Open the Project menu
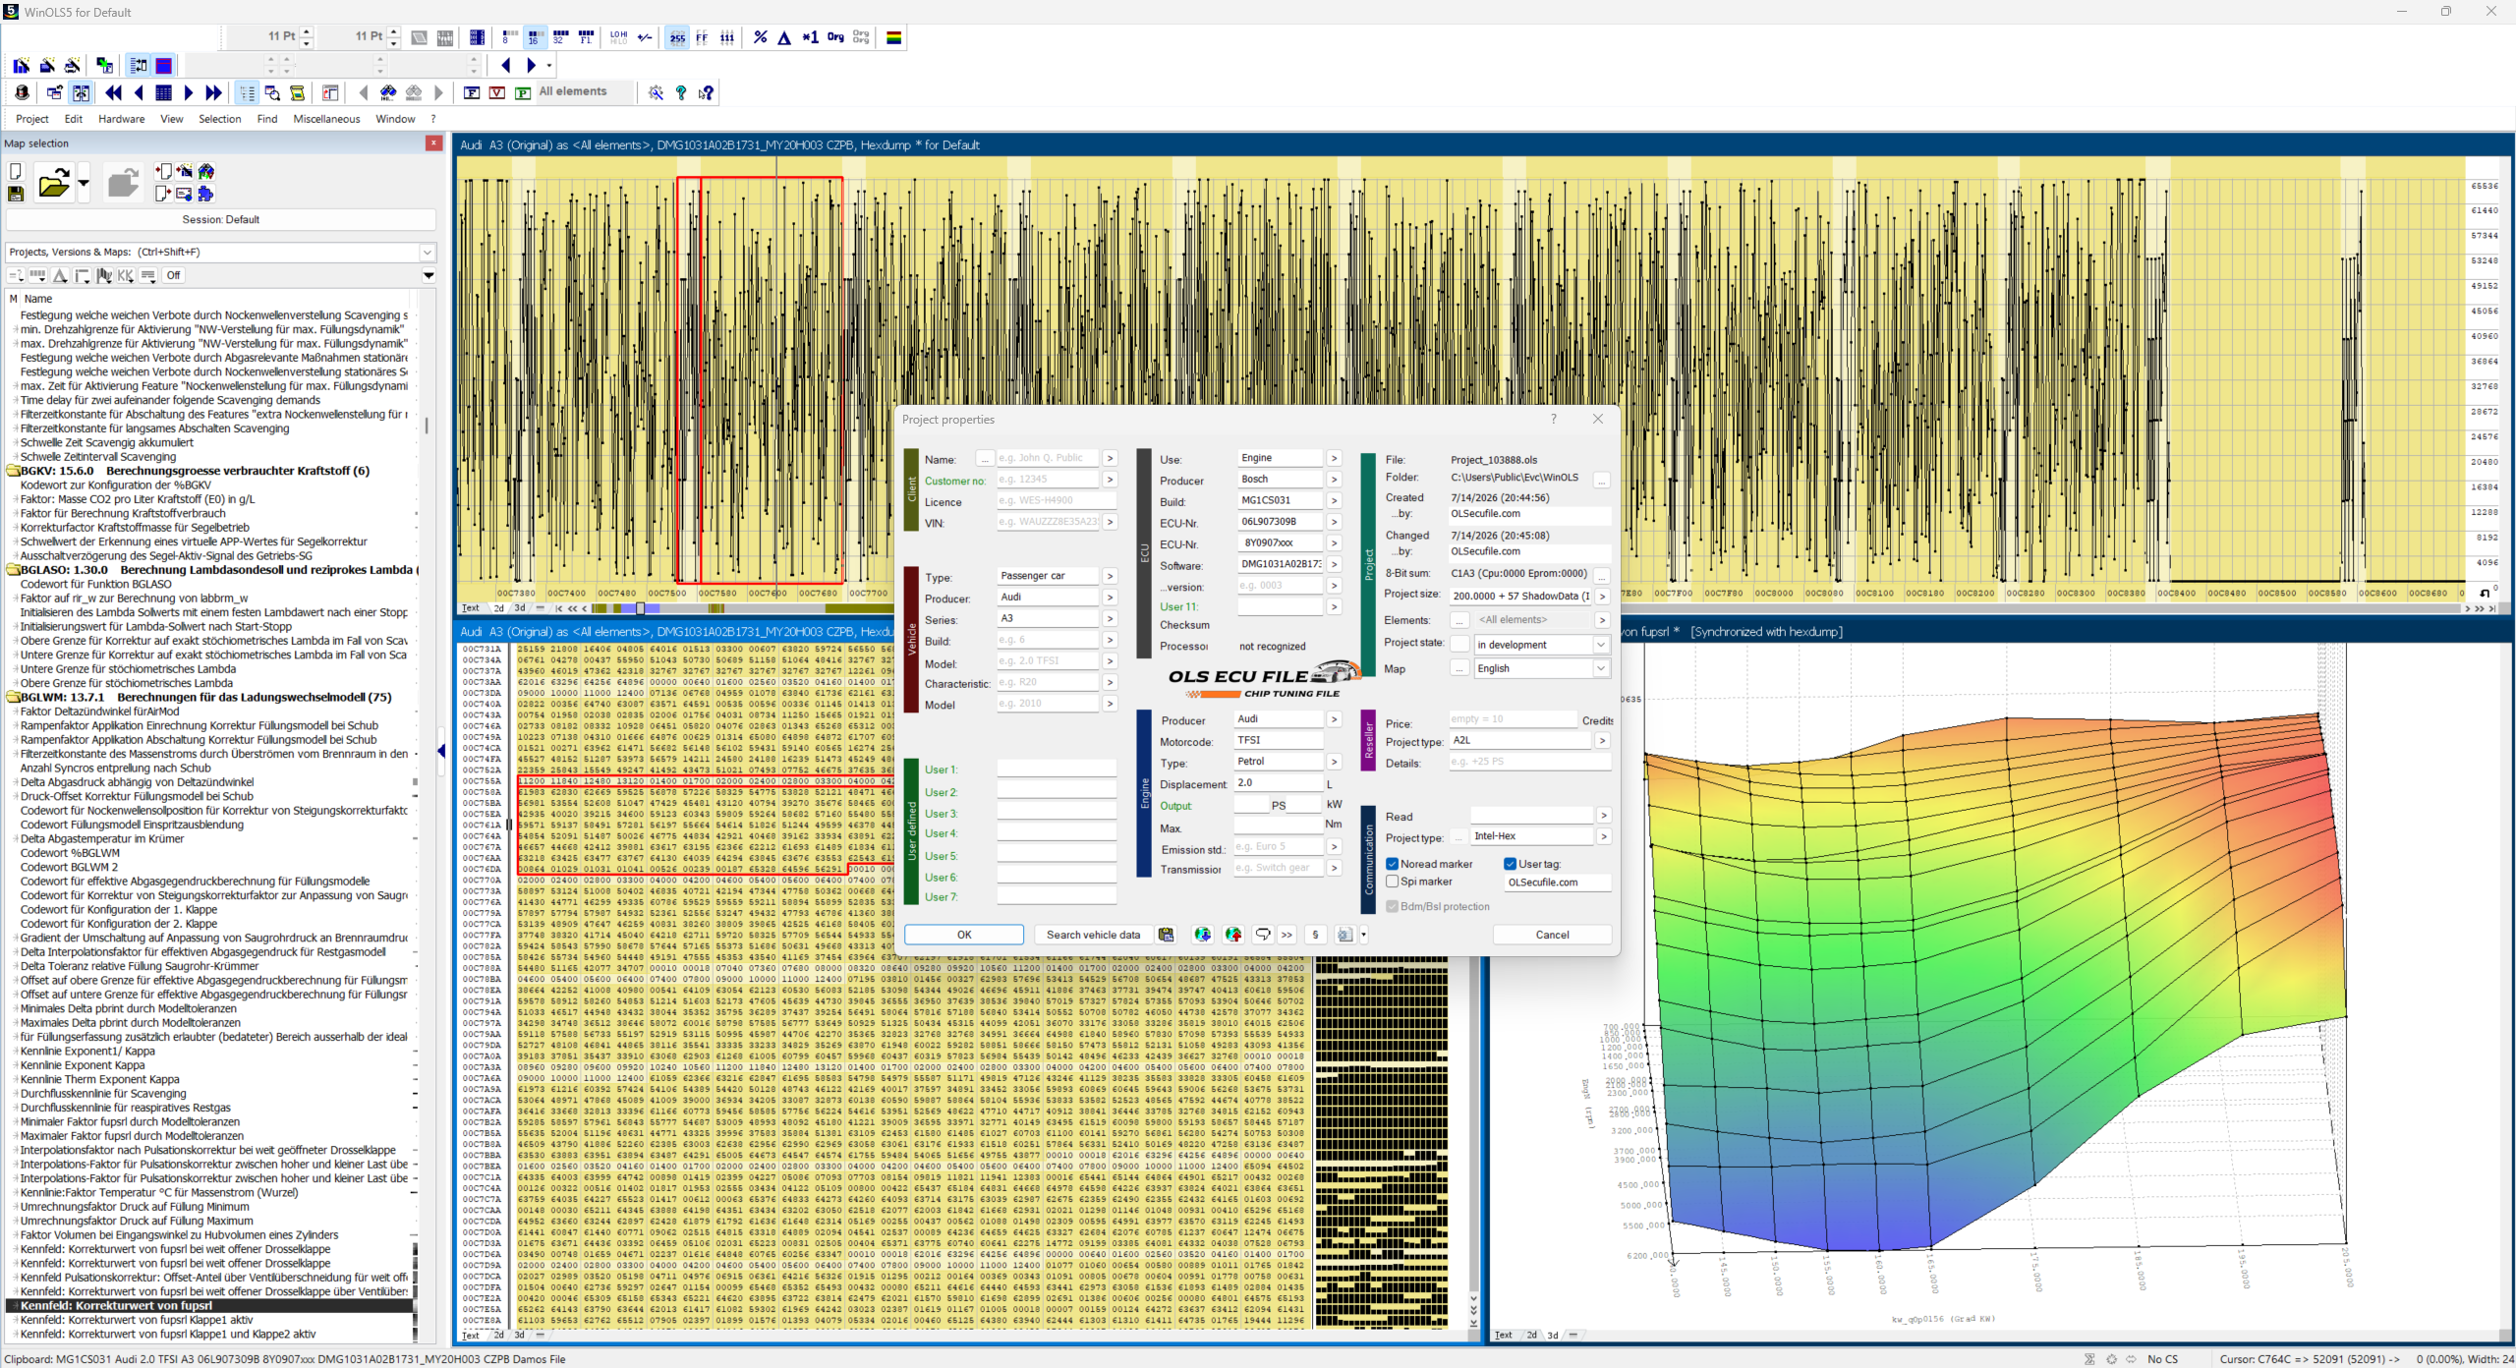 tap(32, 119)
